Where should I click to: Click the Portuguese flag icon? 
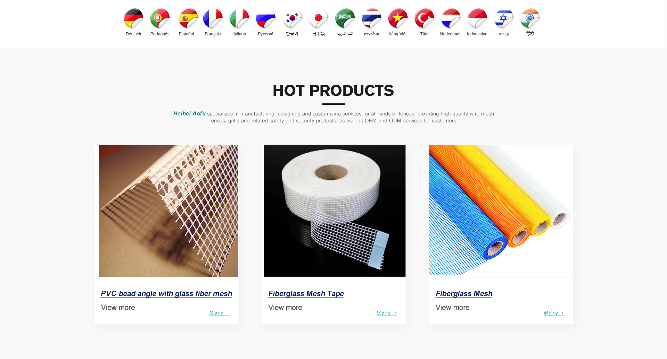click(x=160, y=18)
